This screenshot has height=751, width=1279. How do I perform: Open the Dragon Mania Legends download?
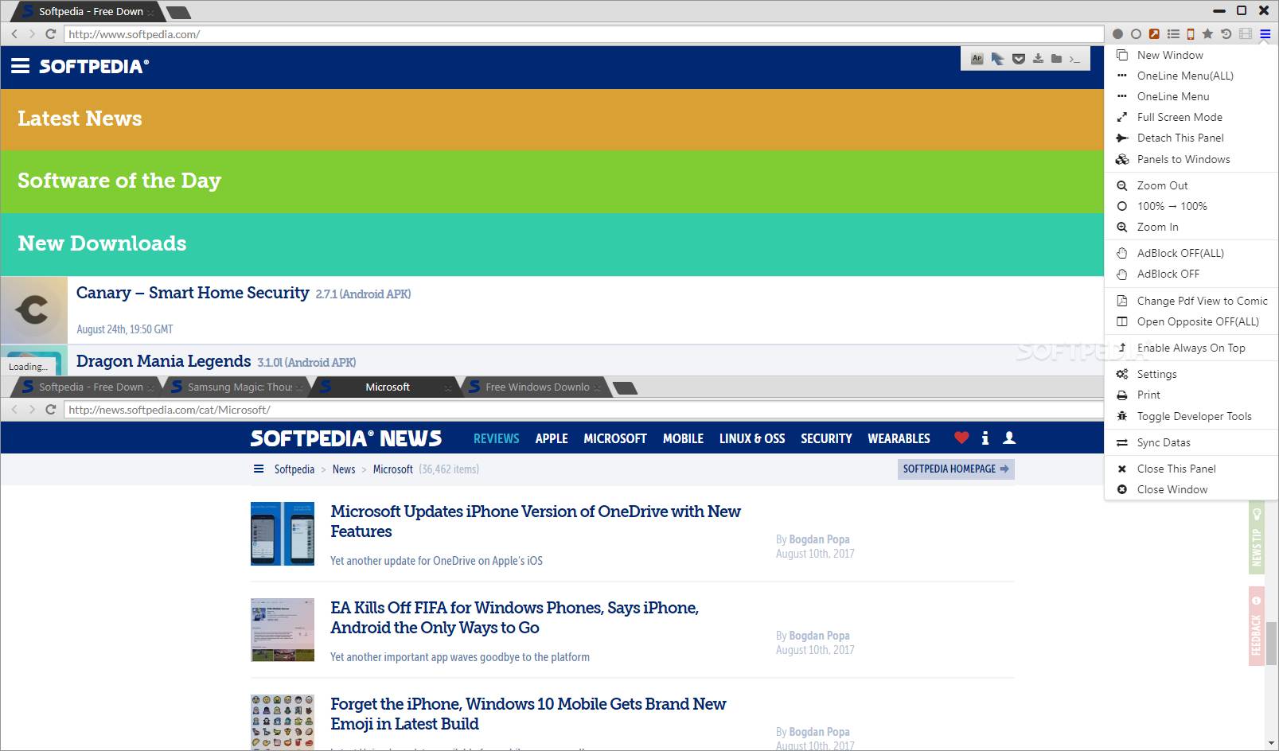(x=163, y=361)
